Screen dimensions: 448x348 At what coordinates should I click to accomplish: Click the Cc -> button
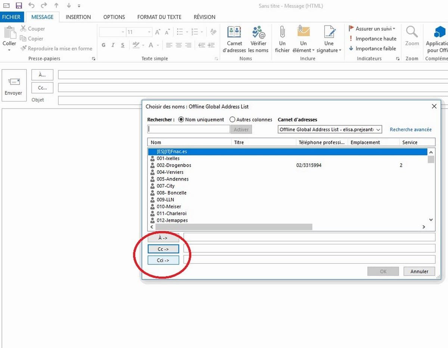pos(163,249)
